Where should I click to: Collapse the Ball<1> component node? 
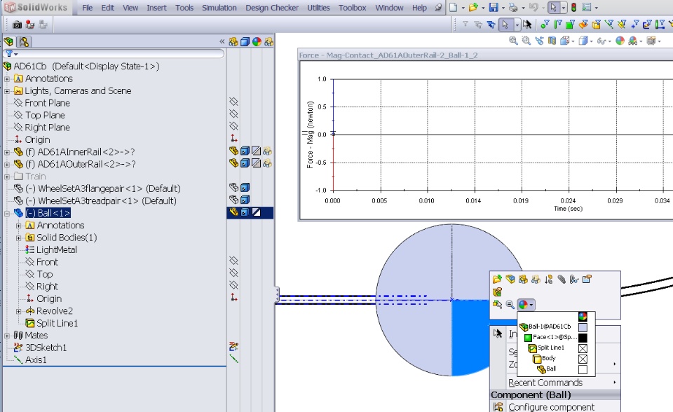pyautogui.click(x=7, y=213)
